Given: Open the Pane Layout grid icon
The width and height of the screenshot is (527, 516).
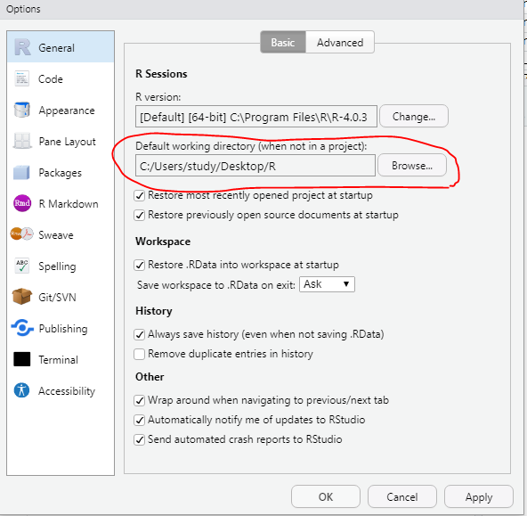Looking at the screenshot, I should click(22, 141).
